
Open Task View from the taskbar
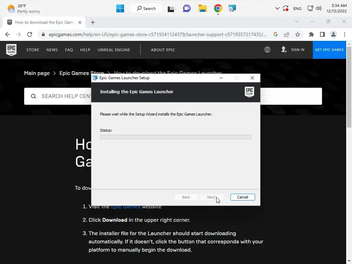coord(171,9)
